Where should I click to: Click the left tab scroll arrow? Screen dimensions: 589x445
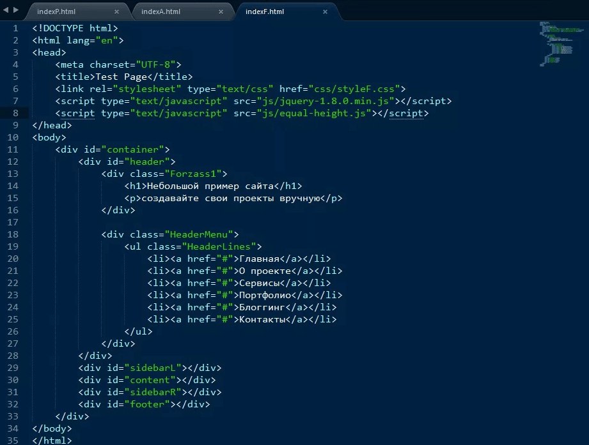pyautogui.click(x=6, y=11)
